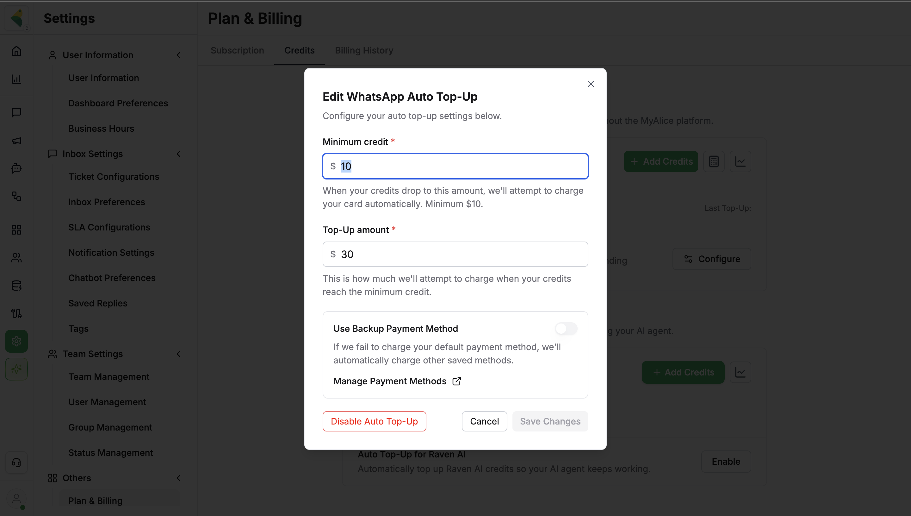
Task: Collapse the Inbox Settings section chevron
Action: (x=178, y=154)
